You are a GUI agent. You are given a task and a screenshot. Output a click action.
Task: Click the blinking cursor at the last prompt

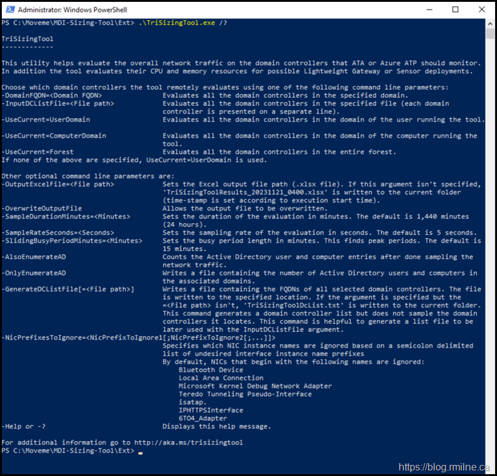[141, 451]
